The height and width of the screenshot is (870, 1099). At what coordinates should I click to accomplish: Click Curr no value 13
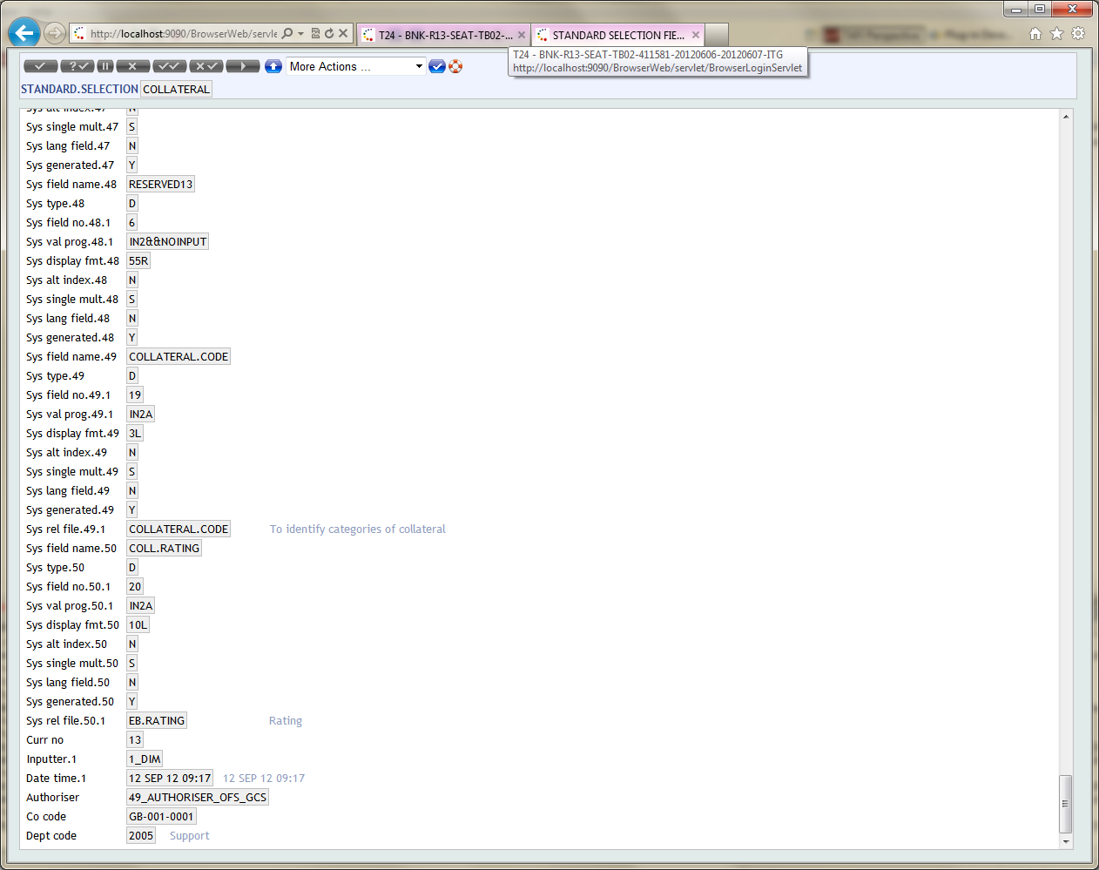[x=135, y=739]
